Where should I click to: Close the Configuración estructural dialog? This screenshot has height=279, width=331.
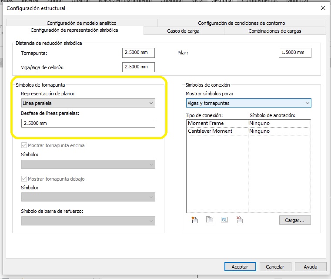pos(323,8)
